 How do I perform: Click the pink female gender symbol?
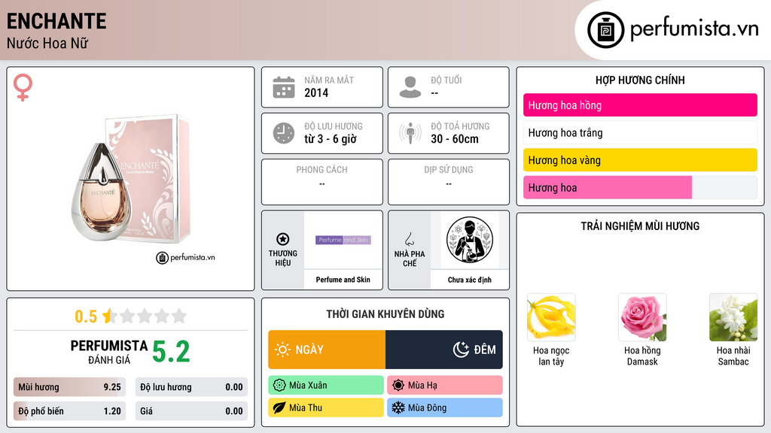coord(23,87)
